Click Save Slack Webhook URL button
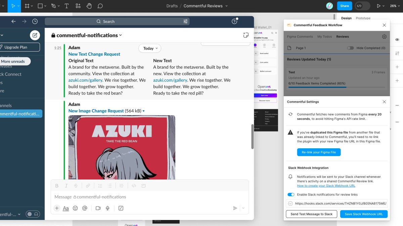The height and width of the screenshot is (226, 403). pos(364,214)
